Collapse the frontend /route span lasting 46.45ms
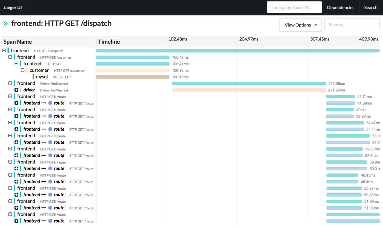The width and height of the screenshot is (383, 228). (x=10, y=175)
